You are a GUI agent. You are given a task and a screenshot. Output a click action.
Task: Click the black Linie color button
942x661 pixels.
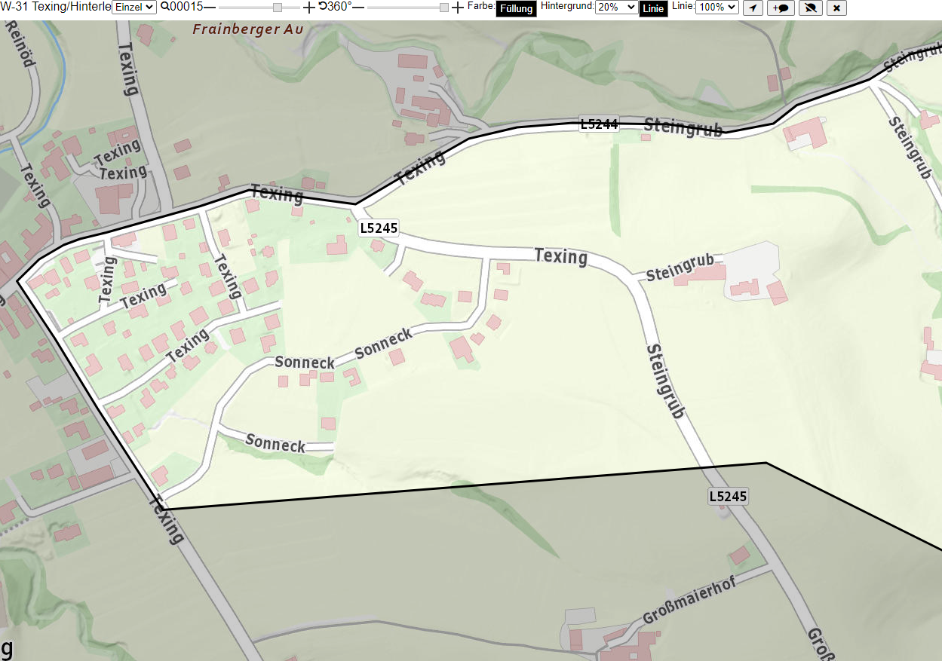653,9
